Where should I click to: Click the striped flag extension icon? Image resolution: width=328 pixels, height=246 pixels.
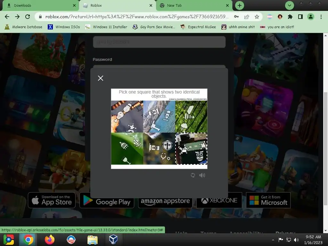pyautogui.click(x=270, y=17)
